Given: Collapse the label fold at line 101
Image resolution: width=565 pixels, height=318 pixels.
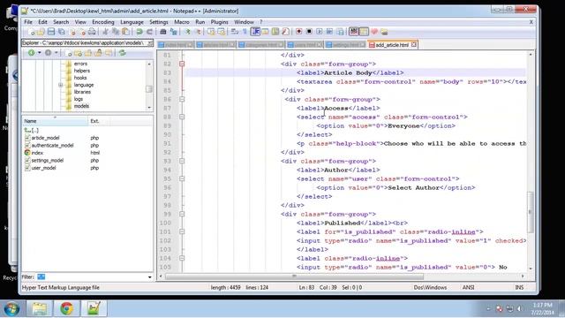Looking at the screenshot, I should pos(182,231).
